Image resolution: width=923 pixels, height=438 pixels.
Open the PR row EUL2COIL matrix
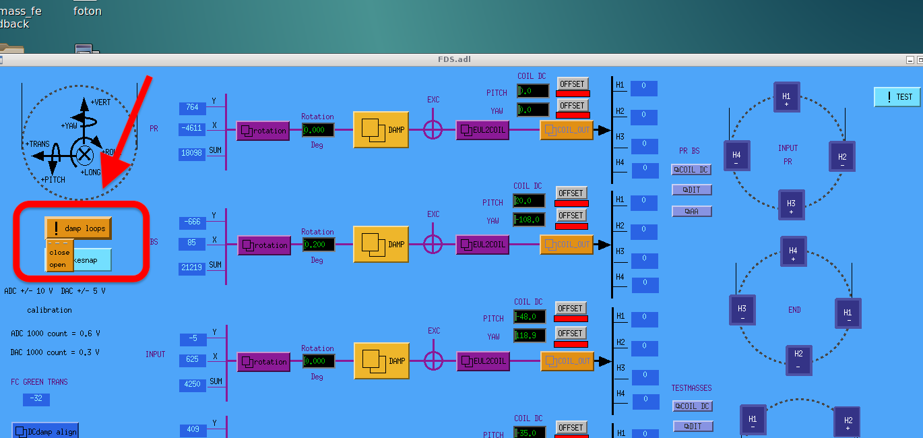tap(482, 130)
